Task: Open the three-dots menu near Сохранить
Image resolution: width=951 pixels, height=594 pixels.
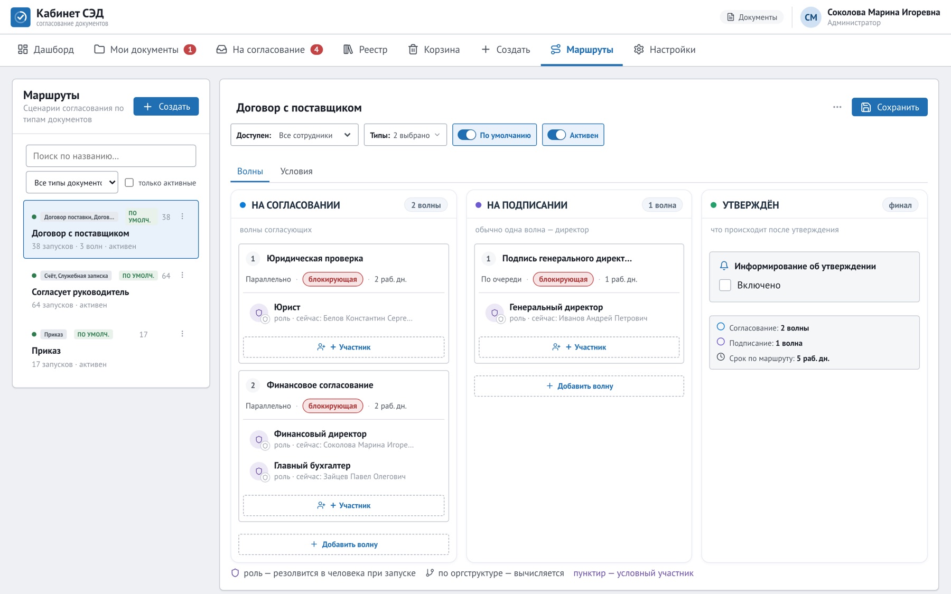Action: [837, 107]
